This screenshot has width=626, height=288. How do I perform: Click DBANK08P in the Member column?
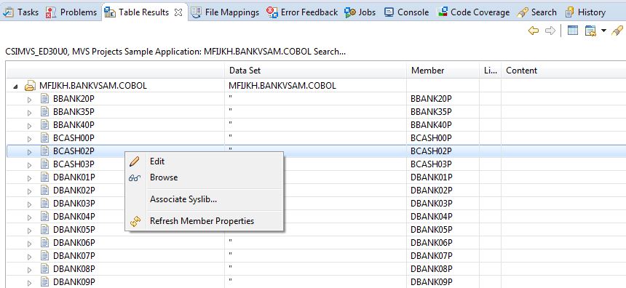pyautogui.click(x=431, y=269)
